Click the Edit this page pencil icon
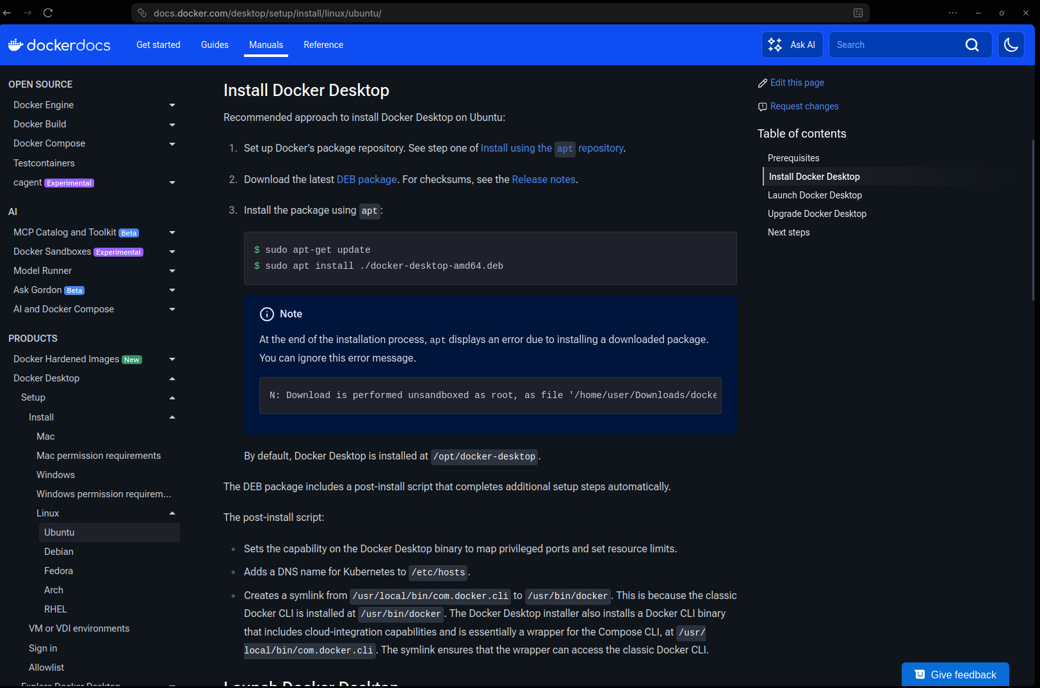The width and height of the screenshot is (1040, 688). click(763, 83)
